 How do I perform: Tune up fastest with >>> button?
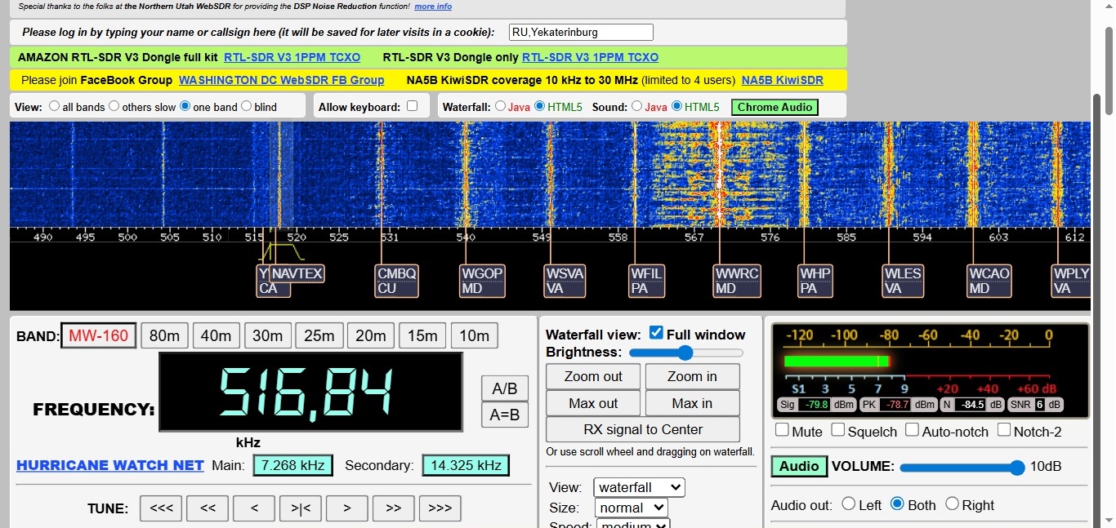click(440, 508)
